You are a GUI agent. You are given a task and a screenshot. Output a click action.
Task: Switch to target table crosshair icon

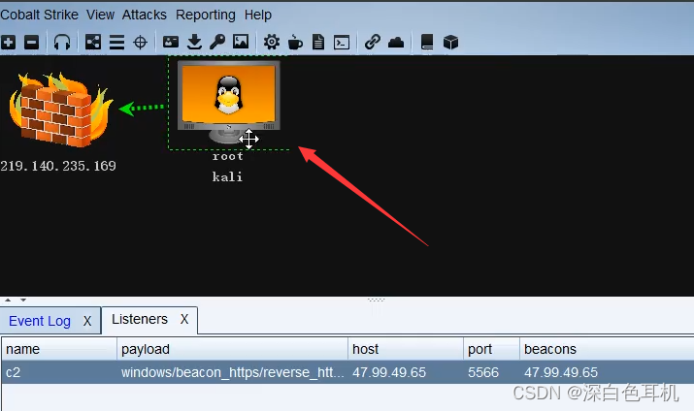141,43
